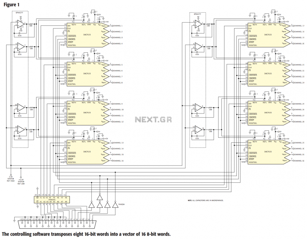
Task: Click the inverter triangle labeled 74HC04
Action: coord(116,205)
